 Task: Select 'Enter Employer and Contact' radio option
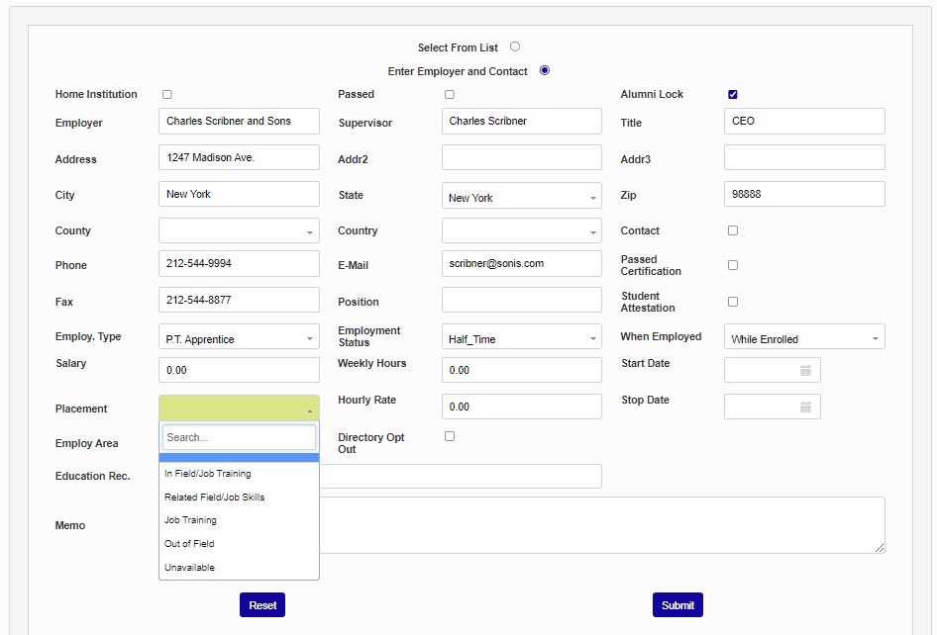[545, 71]
